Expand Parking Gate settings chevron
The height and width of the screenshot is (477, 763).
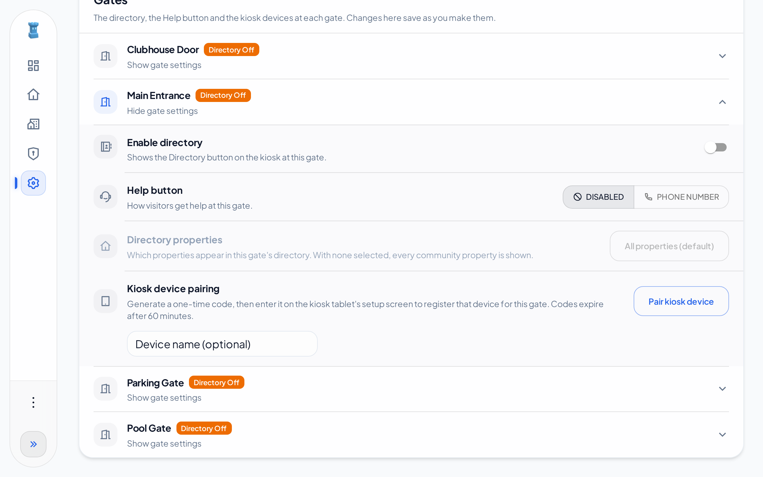point(722,389)
